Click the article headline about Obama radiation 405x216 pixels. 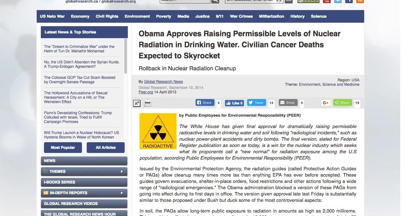(240, 45)
